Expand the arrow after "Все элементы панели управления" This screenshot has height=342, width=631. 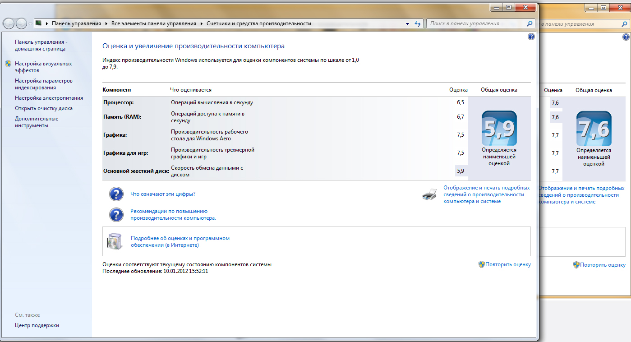click(202, 23)
